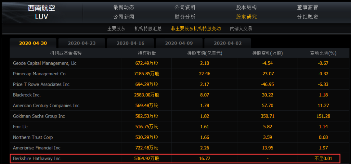The image size is (351, 164).
Task: Select the 2020-04-09 date tab
Action: pyautogui.click(x=179, y=43)
